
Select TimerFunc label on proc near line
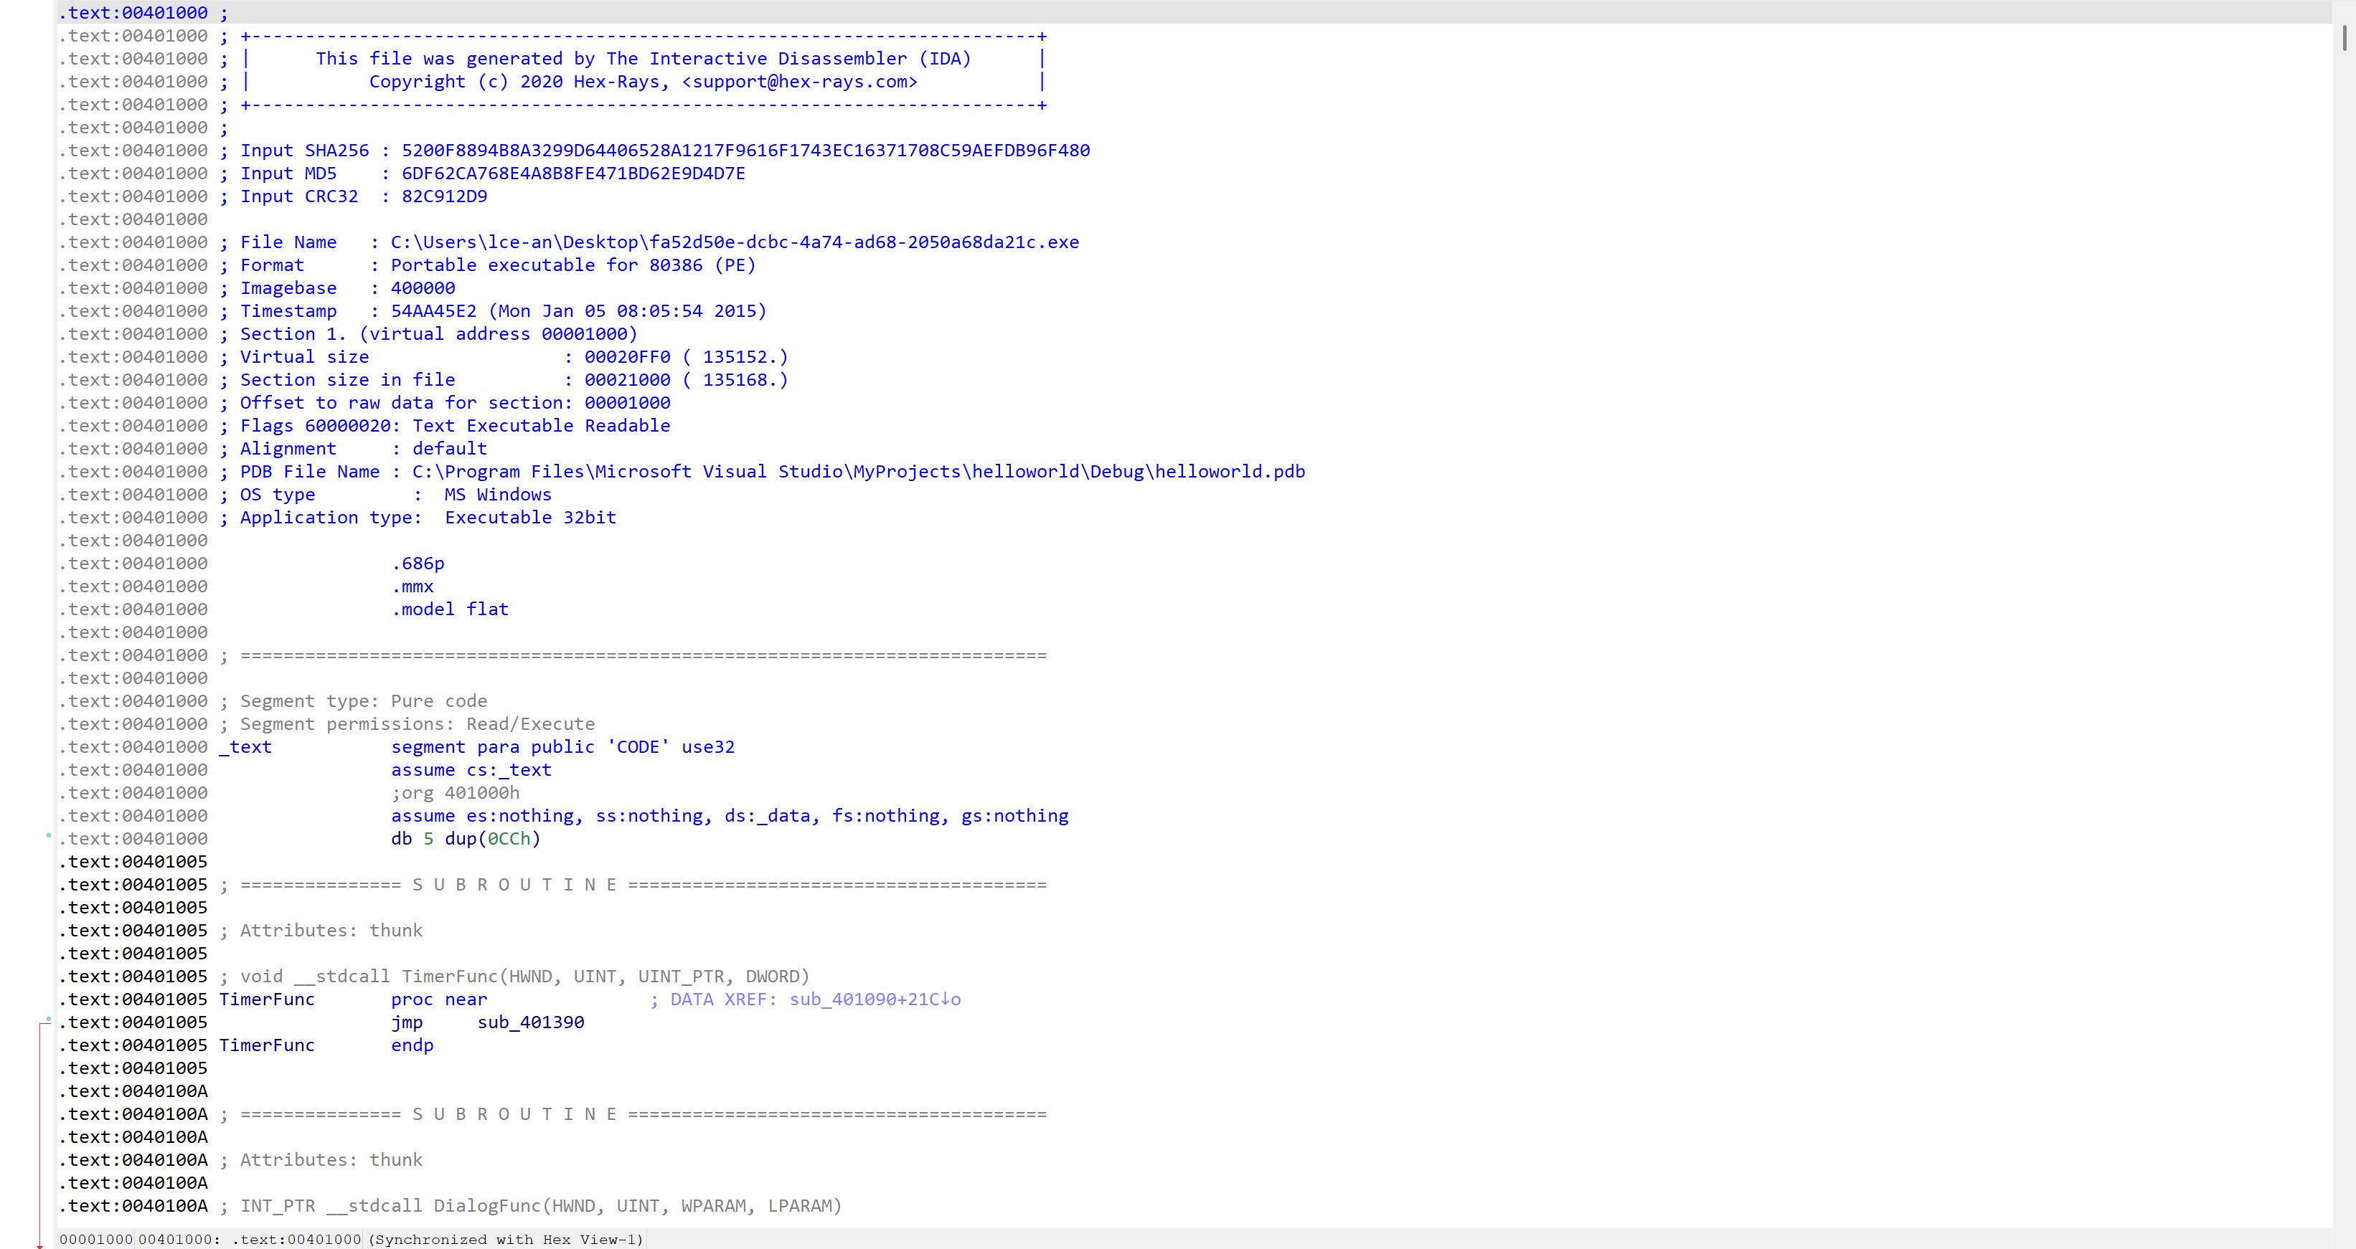coord(266,999)
